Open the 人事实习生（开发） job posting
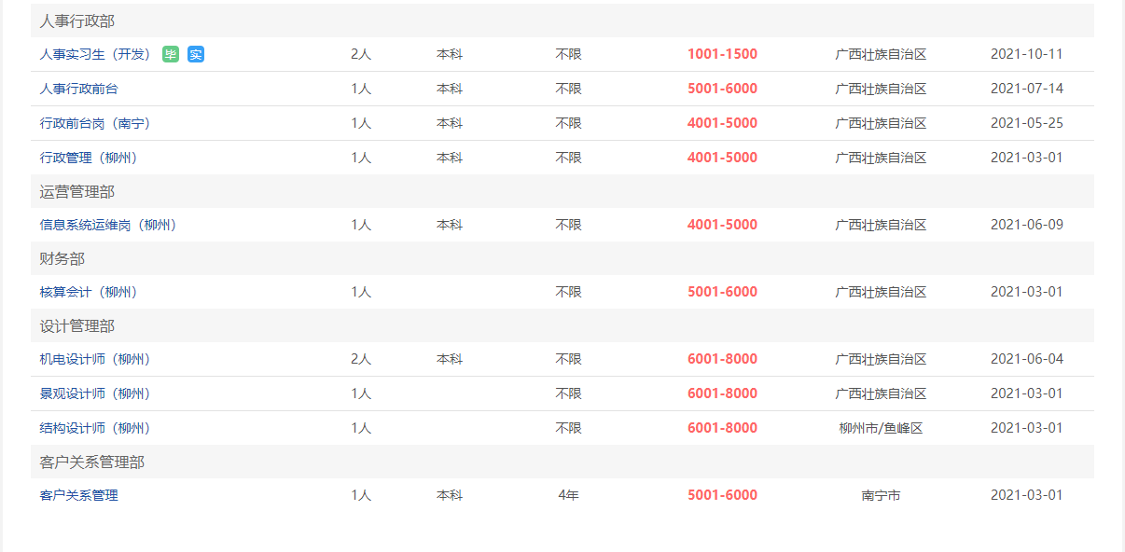Image resolution: width=1125 pixels, height=552 pixels. [95, 54]
